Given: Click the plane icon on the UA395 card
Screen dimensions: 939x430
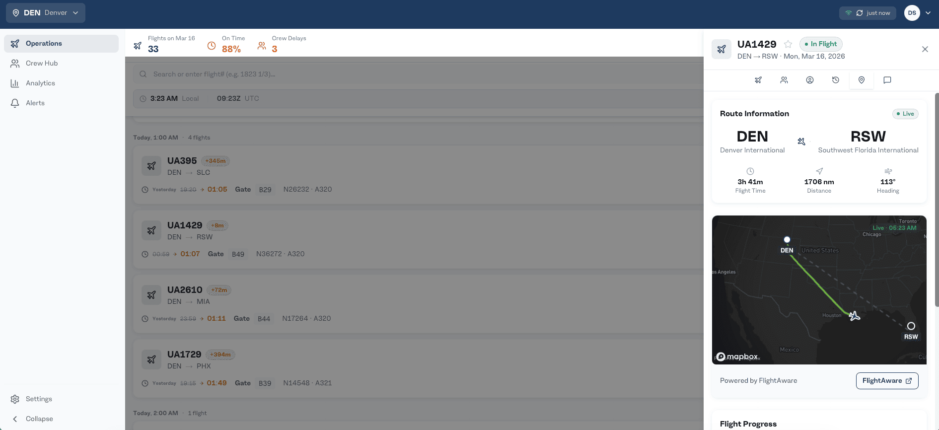Looking at the screenshot, I should pos(151,166).
